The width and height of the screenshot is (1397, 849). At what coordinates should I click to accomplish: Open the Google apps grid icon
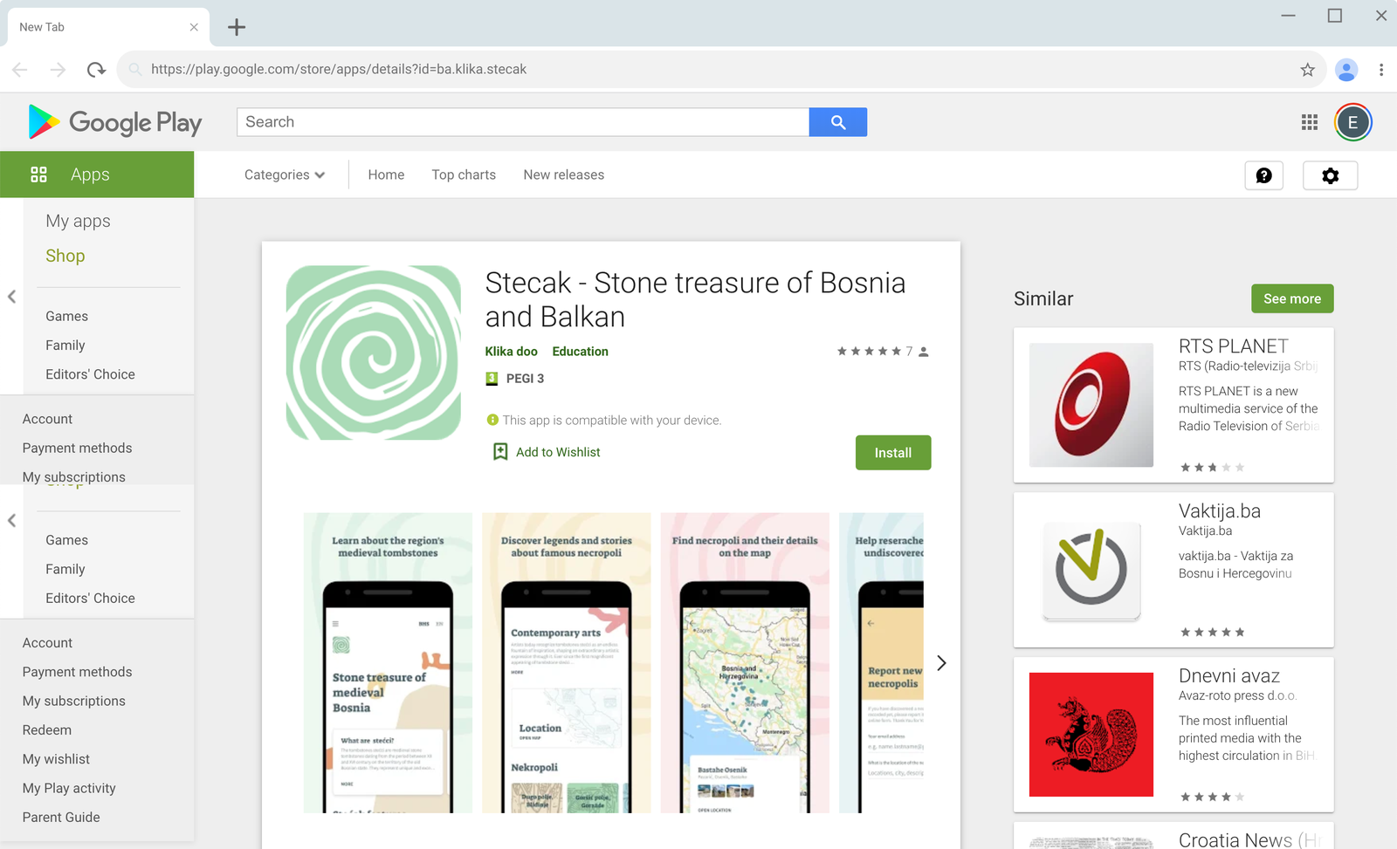coord(1309,122)
